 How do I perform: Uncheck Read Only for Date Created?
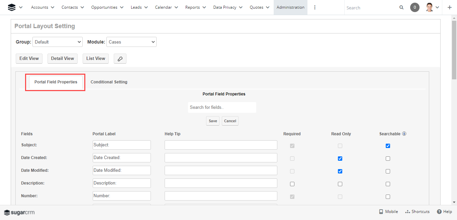click(x=340, y=158)
